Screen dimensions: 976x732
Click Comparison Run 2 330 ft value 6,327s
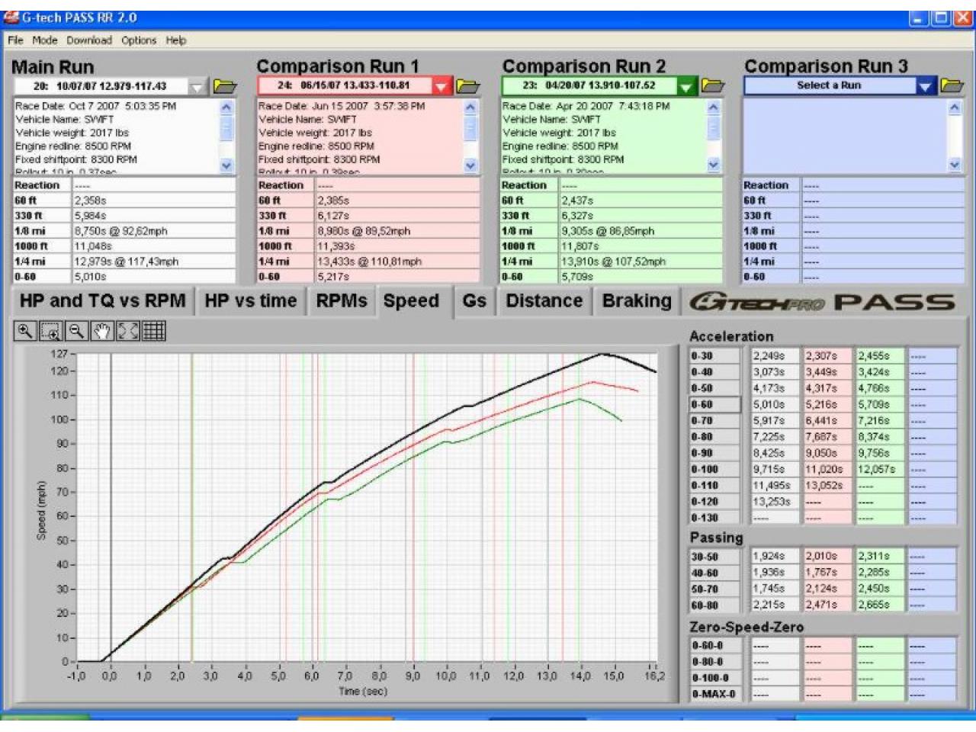tap(641, 216)
